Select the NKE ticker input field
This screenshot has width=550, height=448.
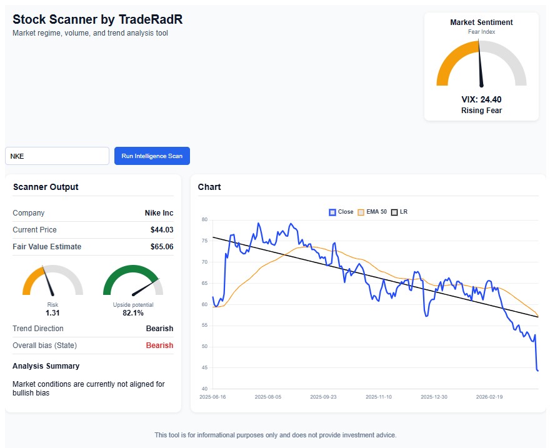pyautogui.click(x=57, y=156)
